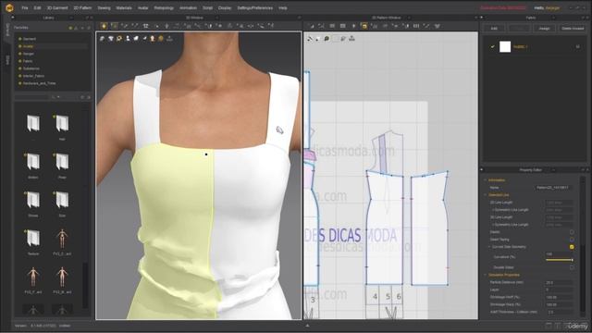Collapse the Curved Side Geometry sub-section
Image resolution: width=592 pixels, height=333 pixels.
coord(489,247)
